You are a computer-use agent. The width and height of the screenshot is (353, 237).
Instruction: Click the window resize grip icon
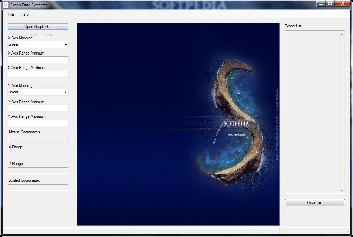[348, 232]
